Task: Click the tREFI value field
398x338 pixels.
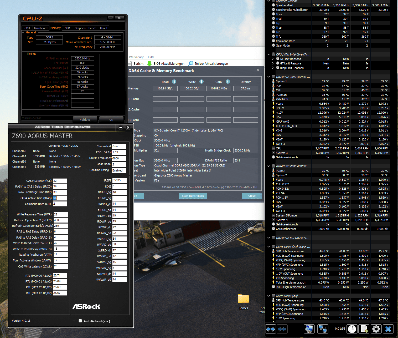Action: pyautogui.click(x=119, y=180)
